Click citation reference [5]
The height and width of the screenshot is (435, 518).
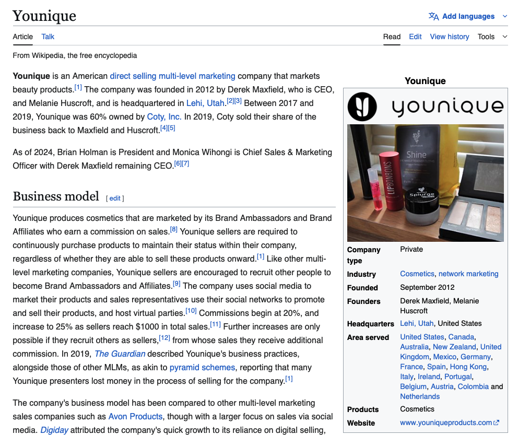[171, 128]
